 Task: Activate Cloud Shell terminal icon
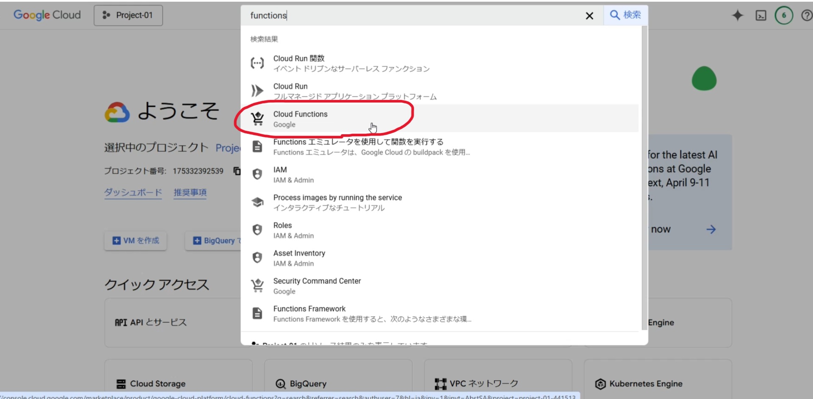(x=760, y=15)
